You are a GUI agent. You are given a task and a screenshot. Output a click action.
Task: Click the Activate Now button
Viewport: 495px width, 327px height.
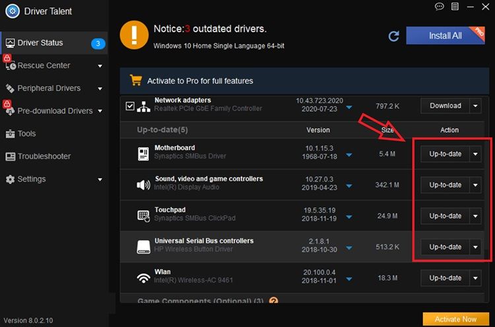pos(455,320)
